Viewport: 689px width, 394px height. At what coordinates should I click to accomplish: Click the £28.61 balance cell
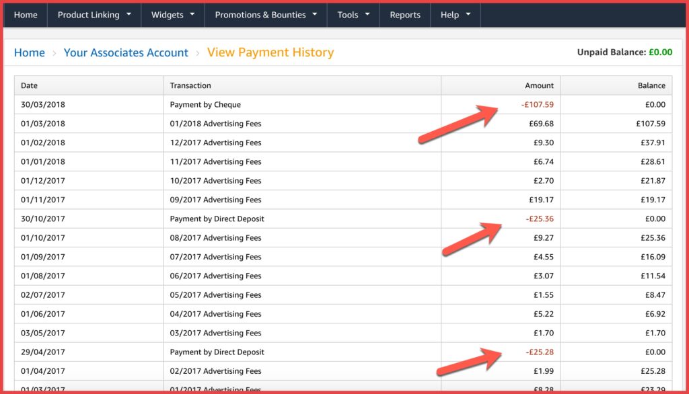616,161
